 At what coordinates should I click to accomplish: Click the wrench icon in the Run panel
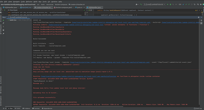pos(3,23)
